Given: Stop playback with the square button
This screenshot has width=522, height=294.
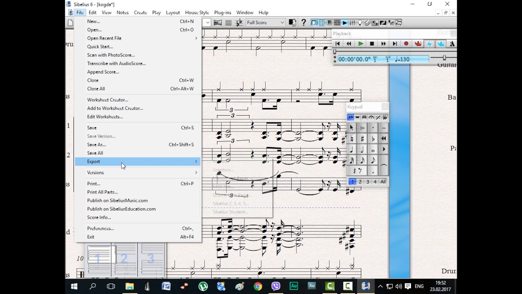Looking at the screenshot, I should click(372, 44).
